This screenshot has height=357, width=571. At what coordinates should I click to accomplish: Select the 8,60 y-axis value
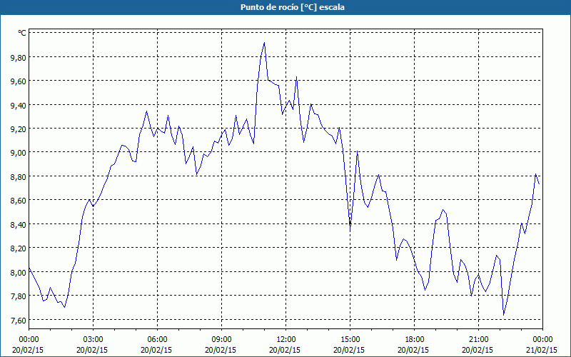click(x=19, y=200)
